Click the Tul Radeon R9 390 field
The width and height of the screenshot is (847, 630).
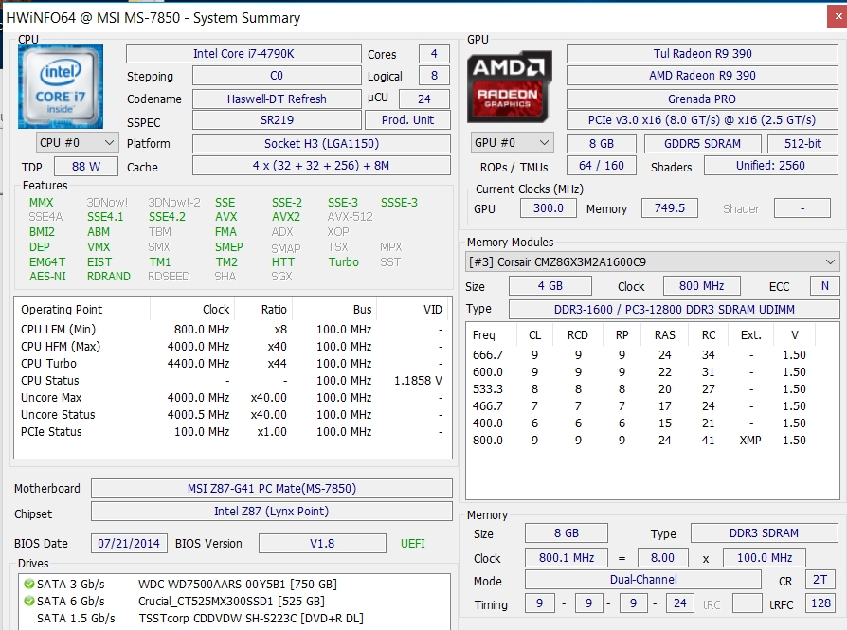pos(702,53)
